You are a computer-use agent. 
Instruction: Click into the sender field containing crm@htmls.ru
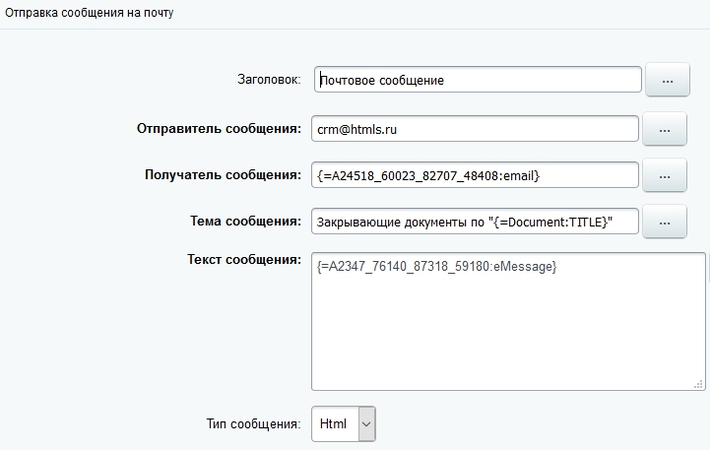[x=477, y=128]
